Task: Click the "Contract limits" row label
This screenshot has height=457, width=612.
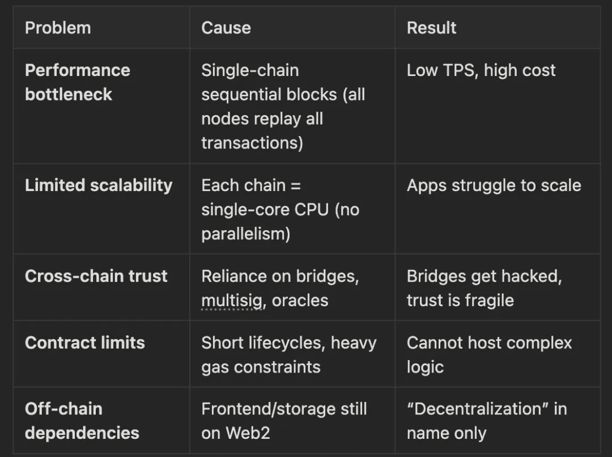Action: [x=85, y=343]
